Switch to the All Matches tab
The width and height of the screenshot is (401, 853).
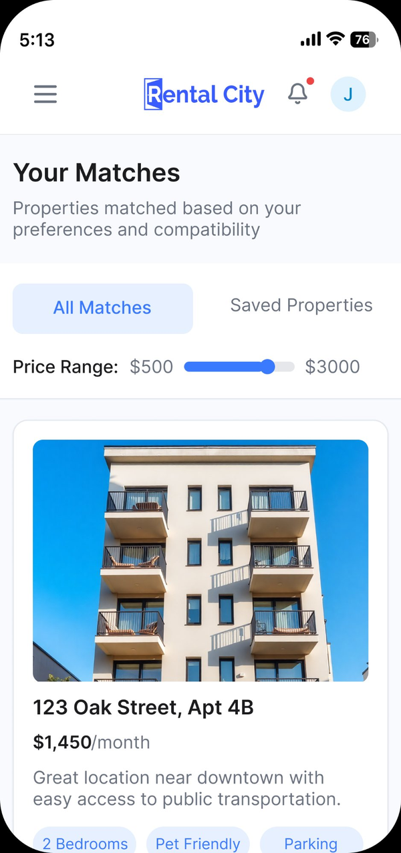coord(102,308)
